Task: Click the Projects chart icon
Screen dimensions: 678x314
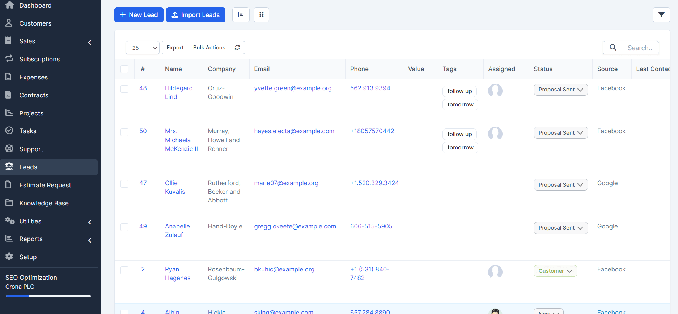Action: [x=9, y=113]
